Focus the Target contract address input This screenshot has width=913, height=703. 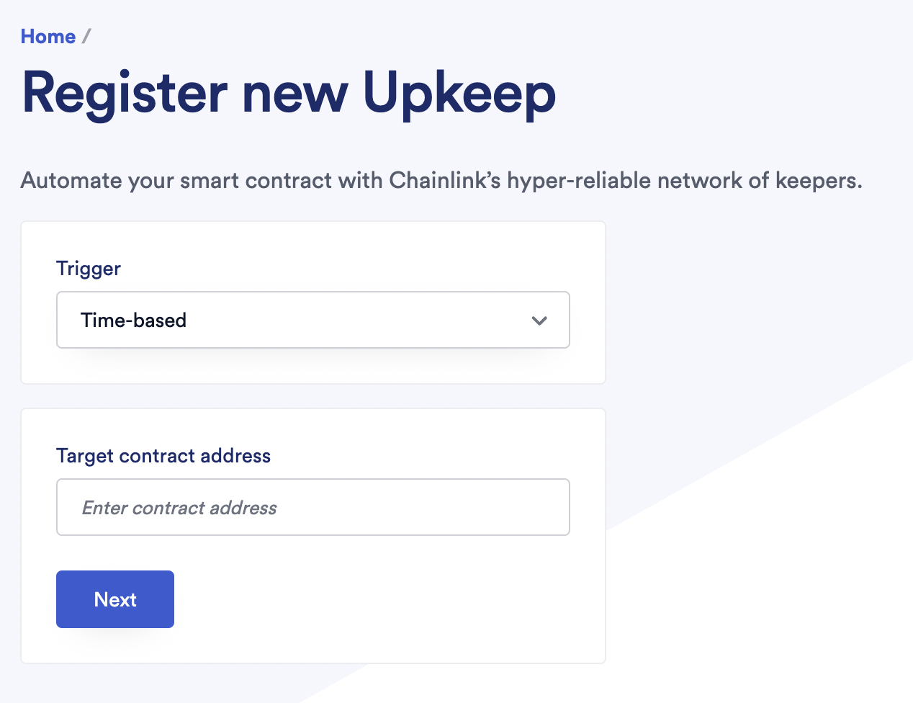(x=312, y=507)
